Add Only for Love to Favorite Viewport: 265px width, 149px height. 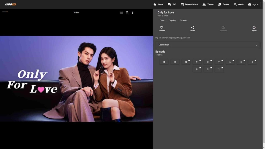162,28
